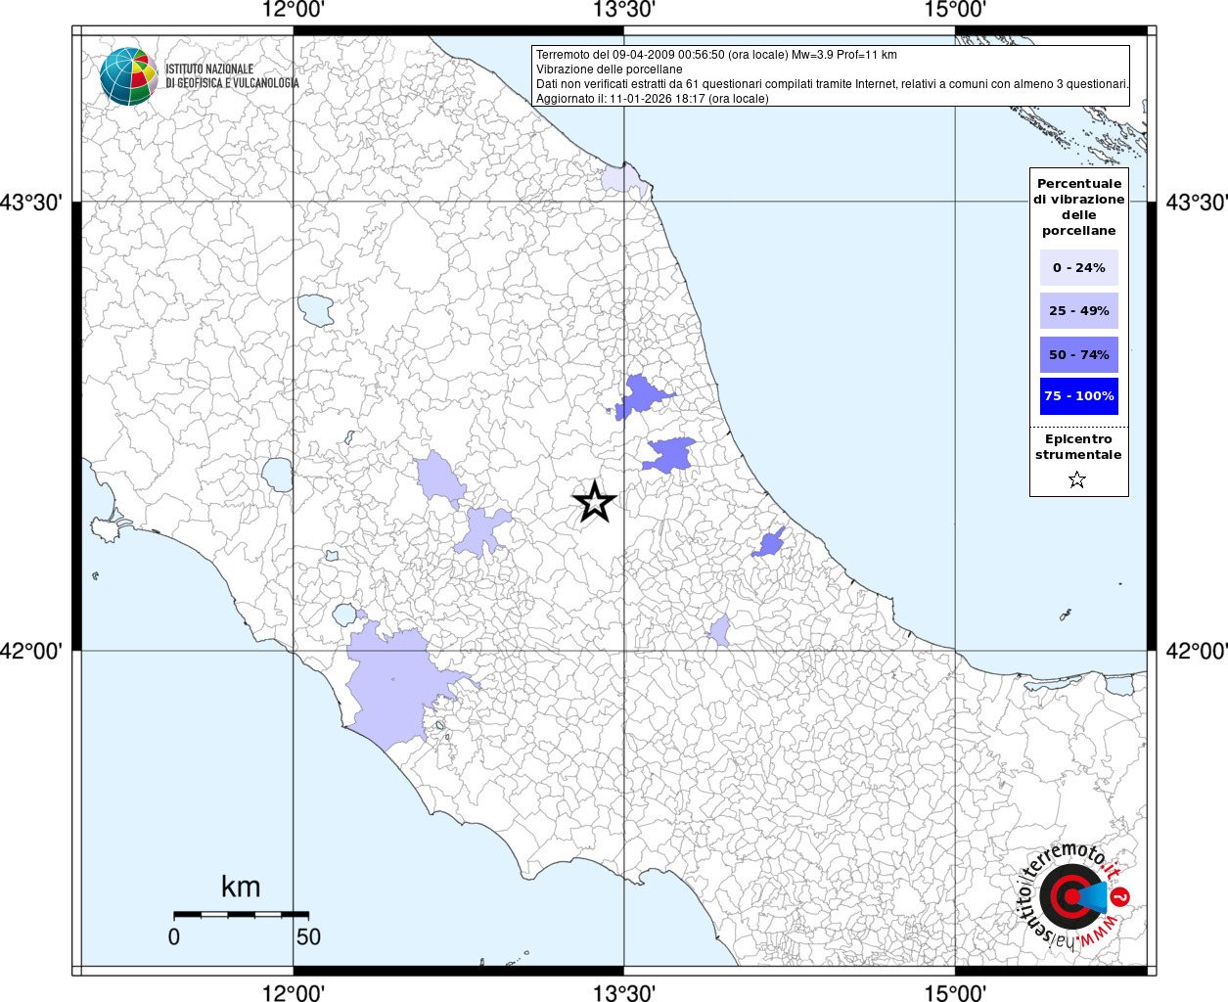Select the 25 - 49% legend swatch
This screenshot has width=1228, height=1002.
tap(1078, 311)
